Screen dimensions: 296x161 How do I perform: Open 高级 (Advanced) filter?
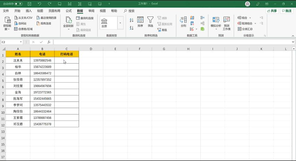(x=162, y=30)
